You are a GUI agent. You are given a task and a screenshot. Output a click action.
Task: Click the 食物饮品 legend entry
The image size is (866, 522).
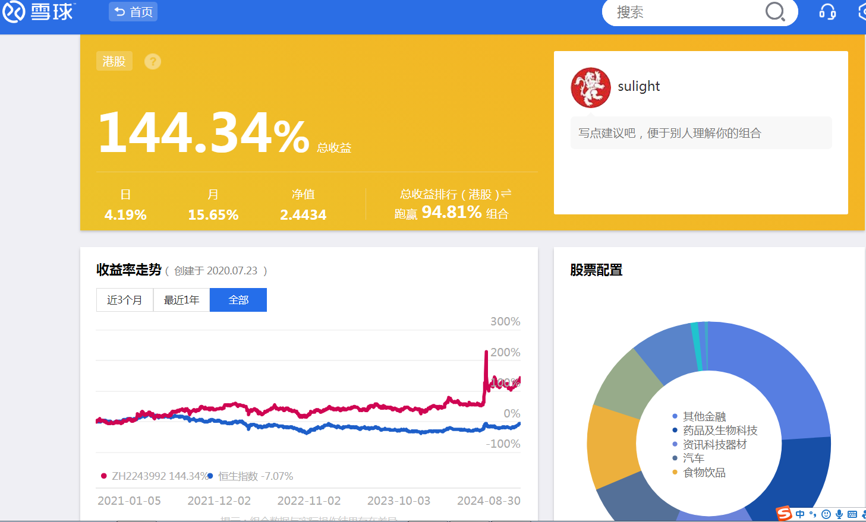point(699,472)
